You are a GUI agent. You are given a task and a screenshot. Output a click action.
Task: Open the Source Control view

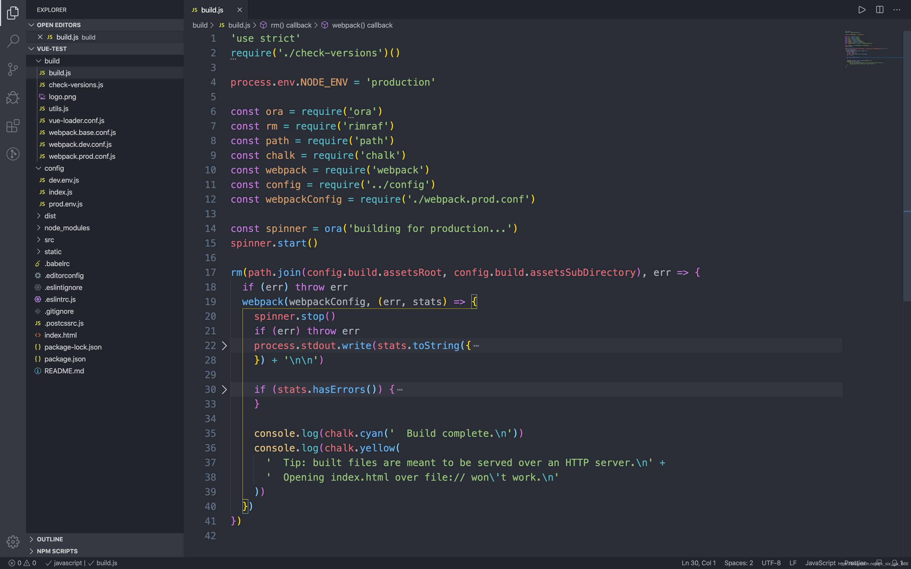coord(13,69)
